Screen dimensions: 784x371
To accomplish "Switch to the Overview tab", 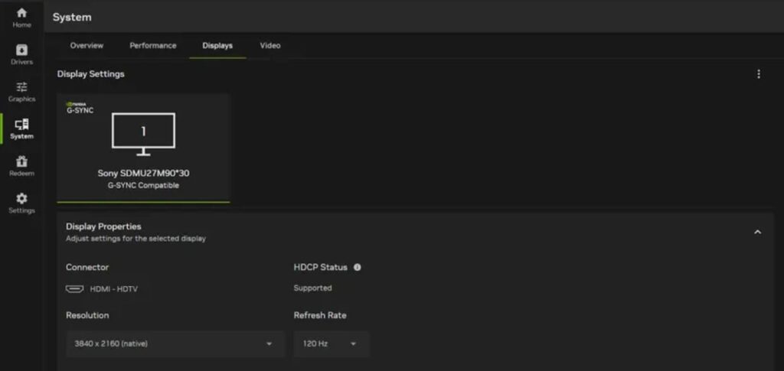I will [x=87, y=45].
